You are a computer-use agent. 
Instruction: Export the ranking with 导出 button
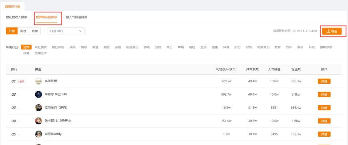click(332, 32)
